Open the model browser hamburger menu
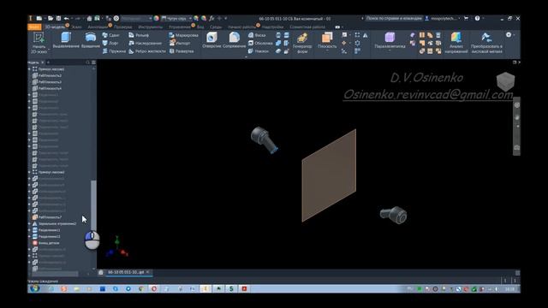The image size is (548, 308). click(93, 62)
